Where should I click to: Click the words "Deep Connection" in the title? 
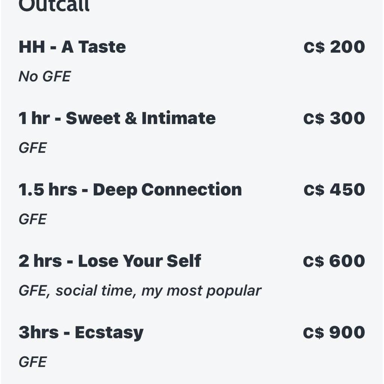(167, 190)
